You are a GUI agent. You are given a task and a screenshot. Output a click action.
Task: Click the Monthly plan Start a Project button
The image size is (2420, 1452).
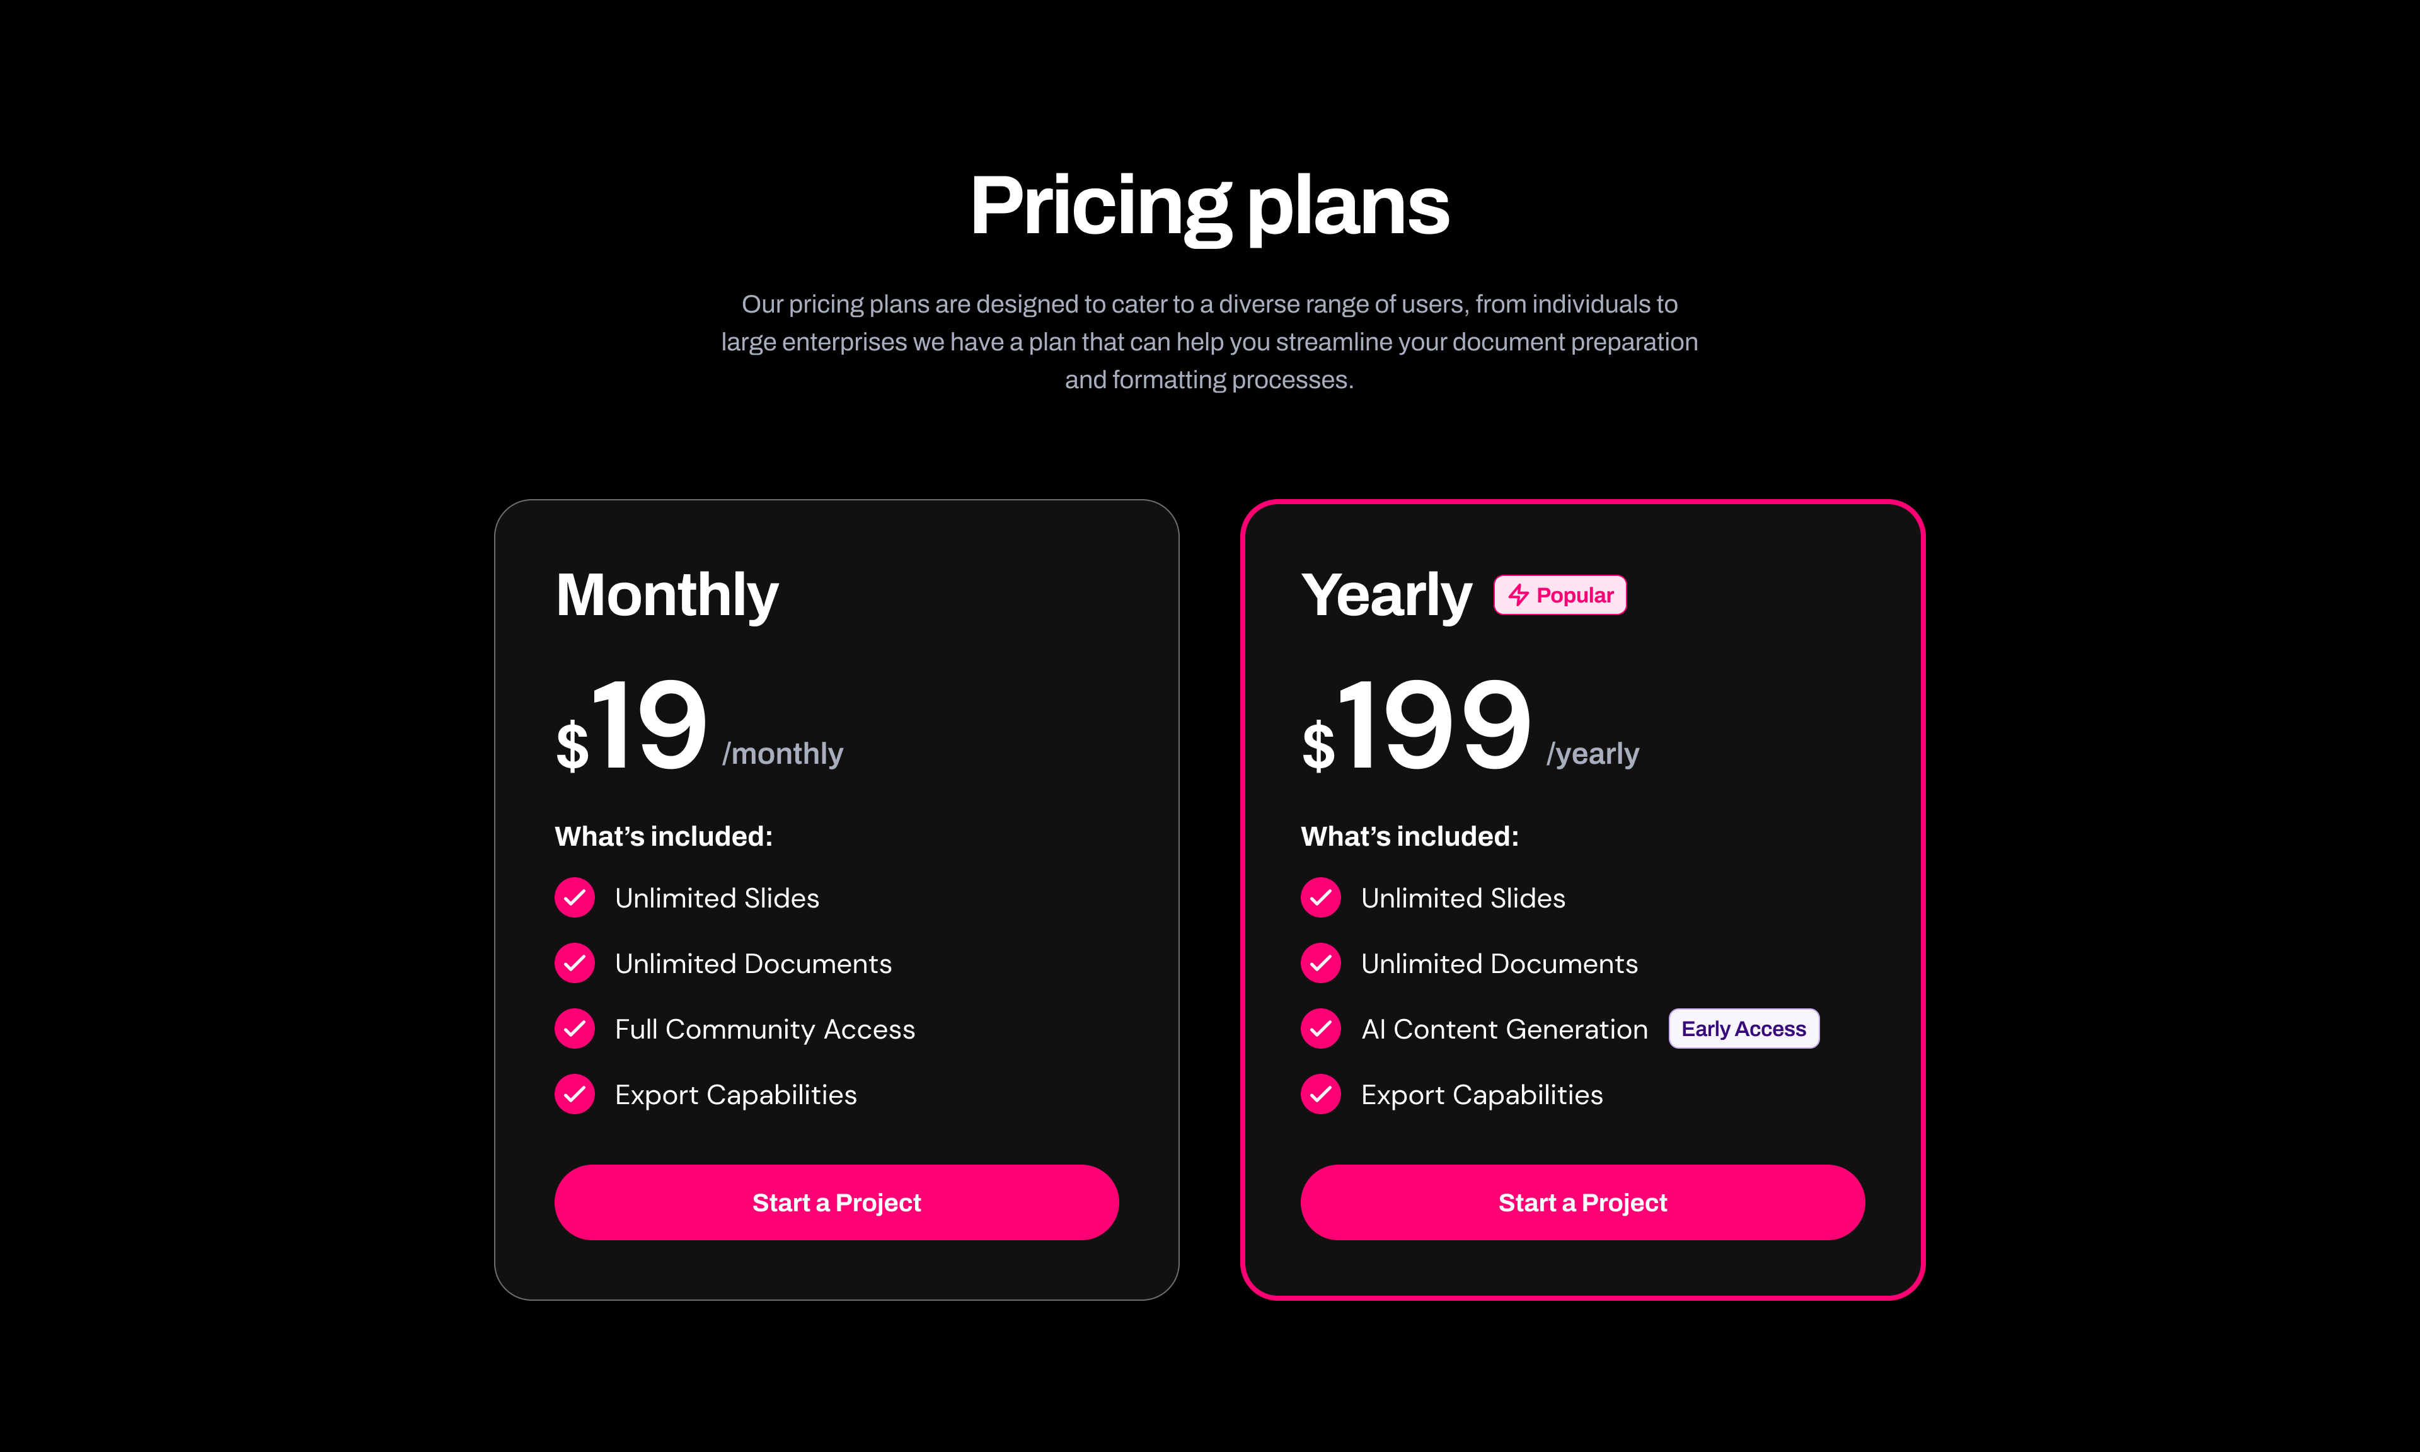coord(836,1202)
